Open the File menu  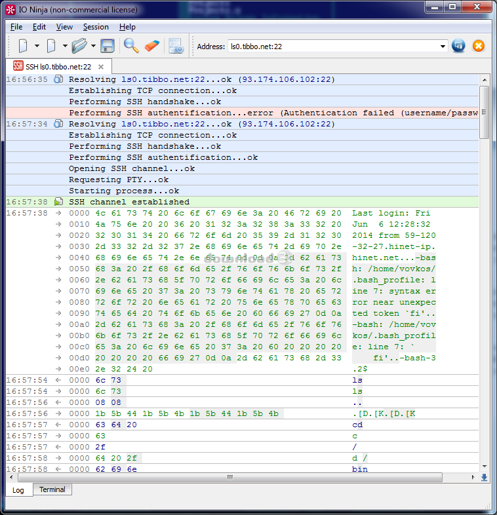(16, 27)
